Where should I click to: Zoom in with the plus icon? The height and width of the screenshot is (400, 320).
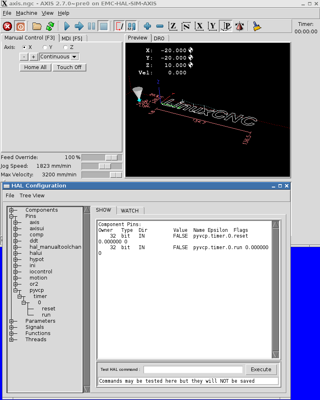(x=148, y=26)
